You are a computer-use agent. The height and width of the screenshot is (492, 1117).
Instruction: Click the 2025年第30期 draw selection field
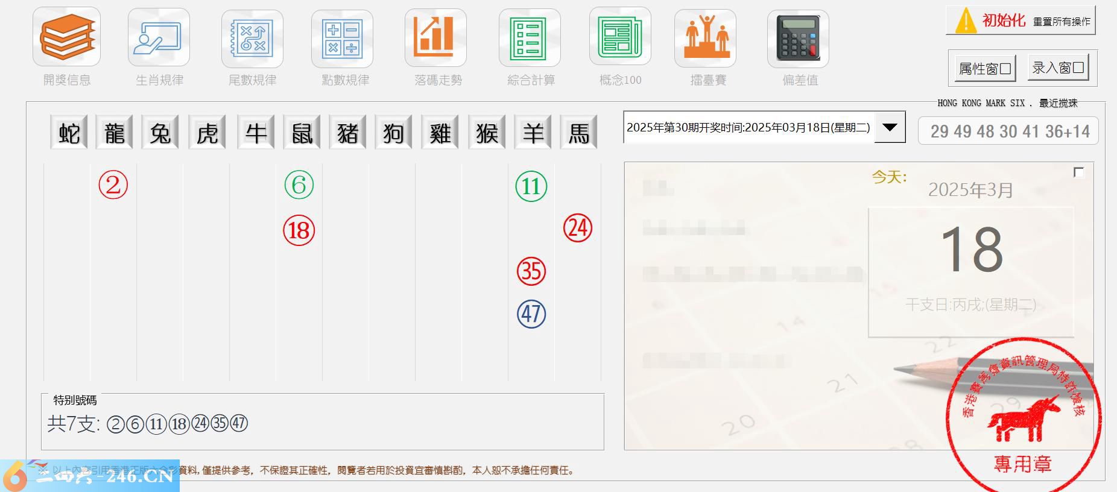pos(748,127)
